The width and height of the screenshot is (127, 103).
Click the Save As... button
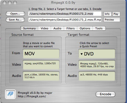click(15, 20)
